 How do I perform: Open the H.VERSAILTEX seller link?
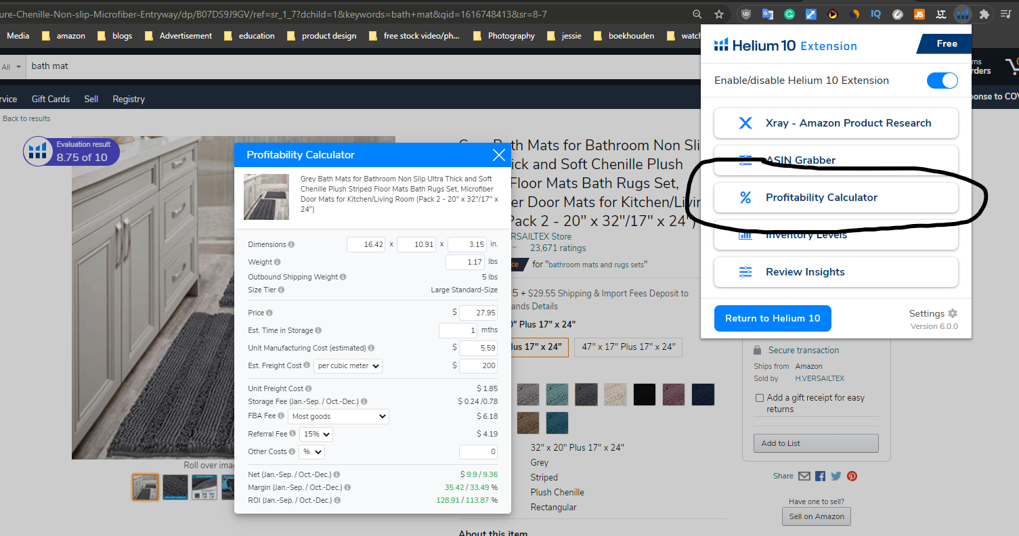pyautogui.click(x=819, y=378)
